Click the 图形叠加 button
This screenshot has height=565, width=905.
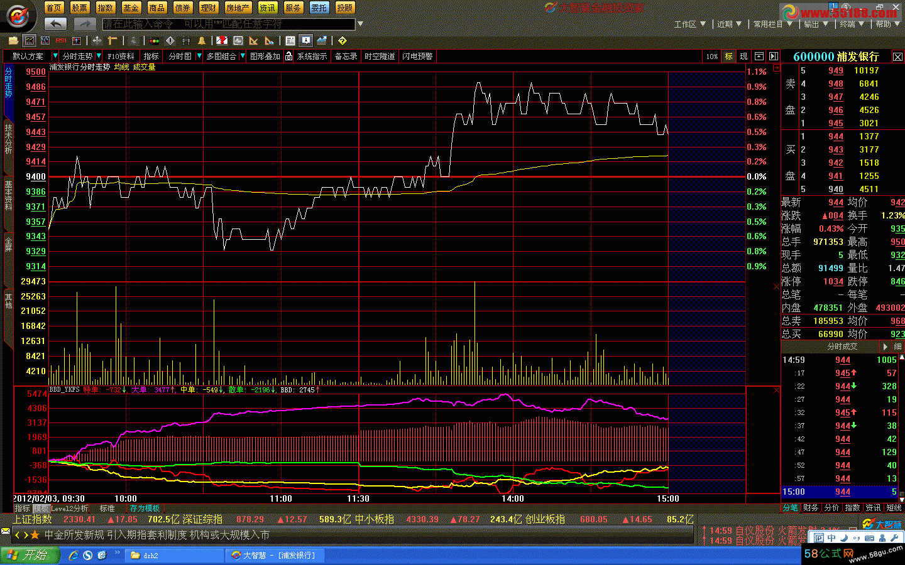click(265, 56)
